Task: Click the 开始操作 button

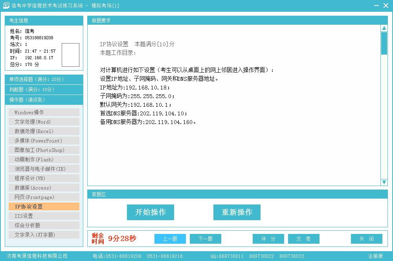Action: tap(151, 212)
